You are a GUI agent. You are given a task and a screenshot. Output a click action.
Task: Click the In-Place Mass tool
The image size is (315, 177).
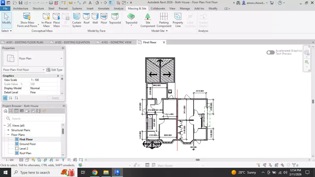pos(46,20)
